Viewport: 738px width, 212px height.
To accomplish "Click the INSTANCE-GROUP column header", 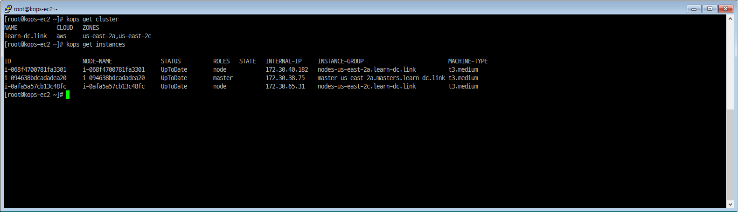I will (x=341, y=61).
